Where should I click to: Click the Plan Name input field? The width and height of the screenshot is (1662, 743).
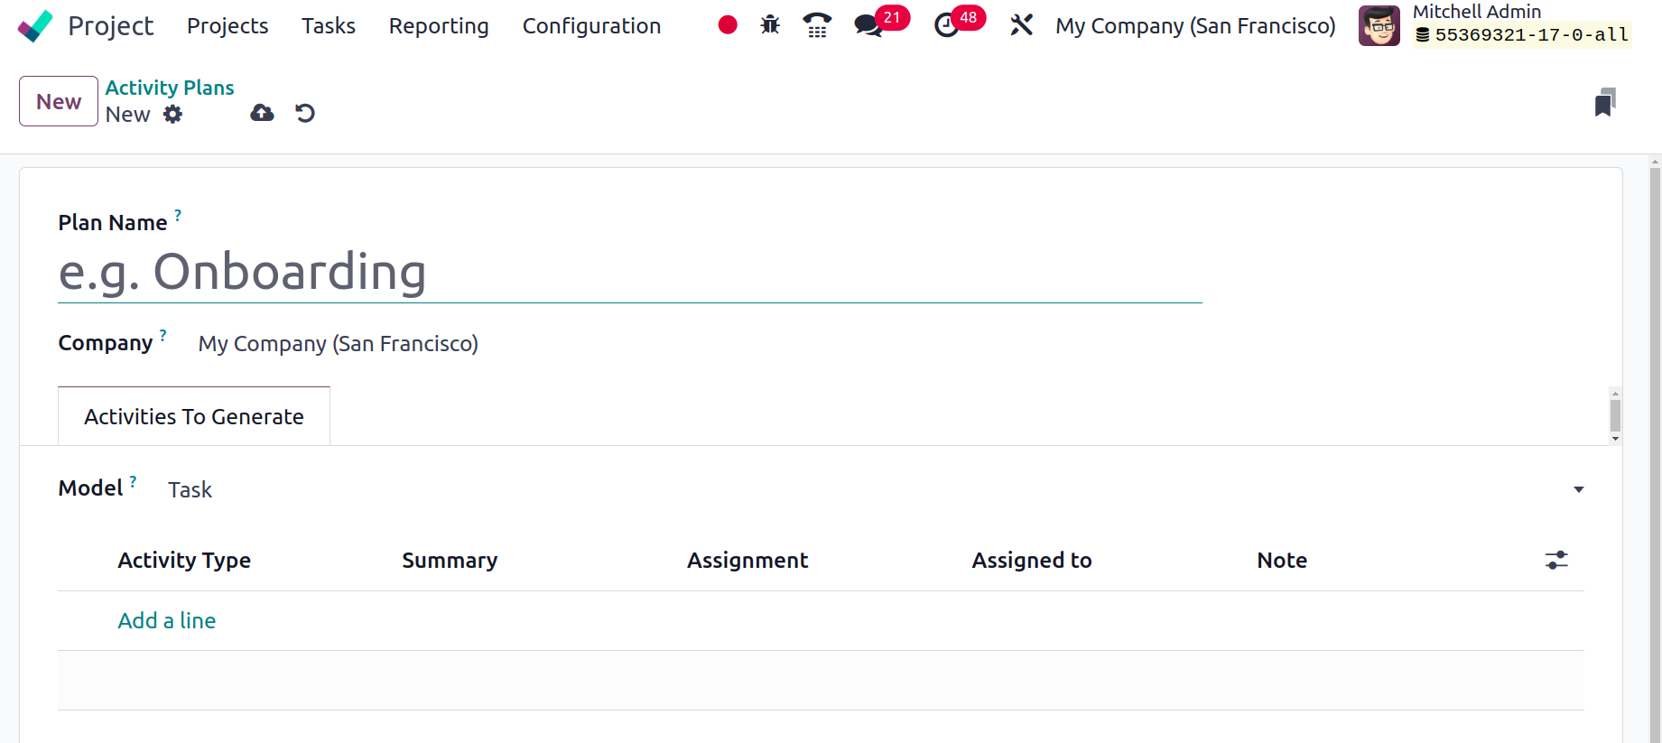(x=630, y=272)
